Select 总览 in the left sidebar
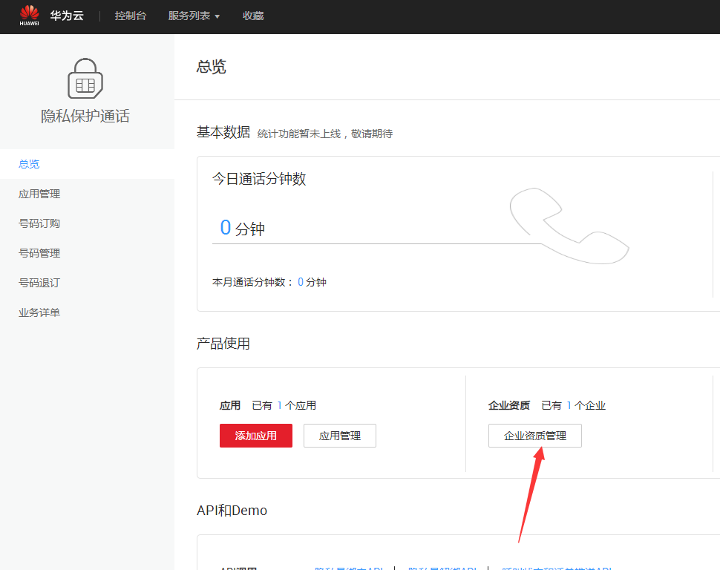 pos(29,164)
